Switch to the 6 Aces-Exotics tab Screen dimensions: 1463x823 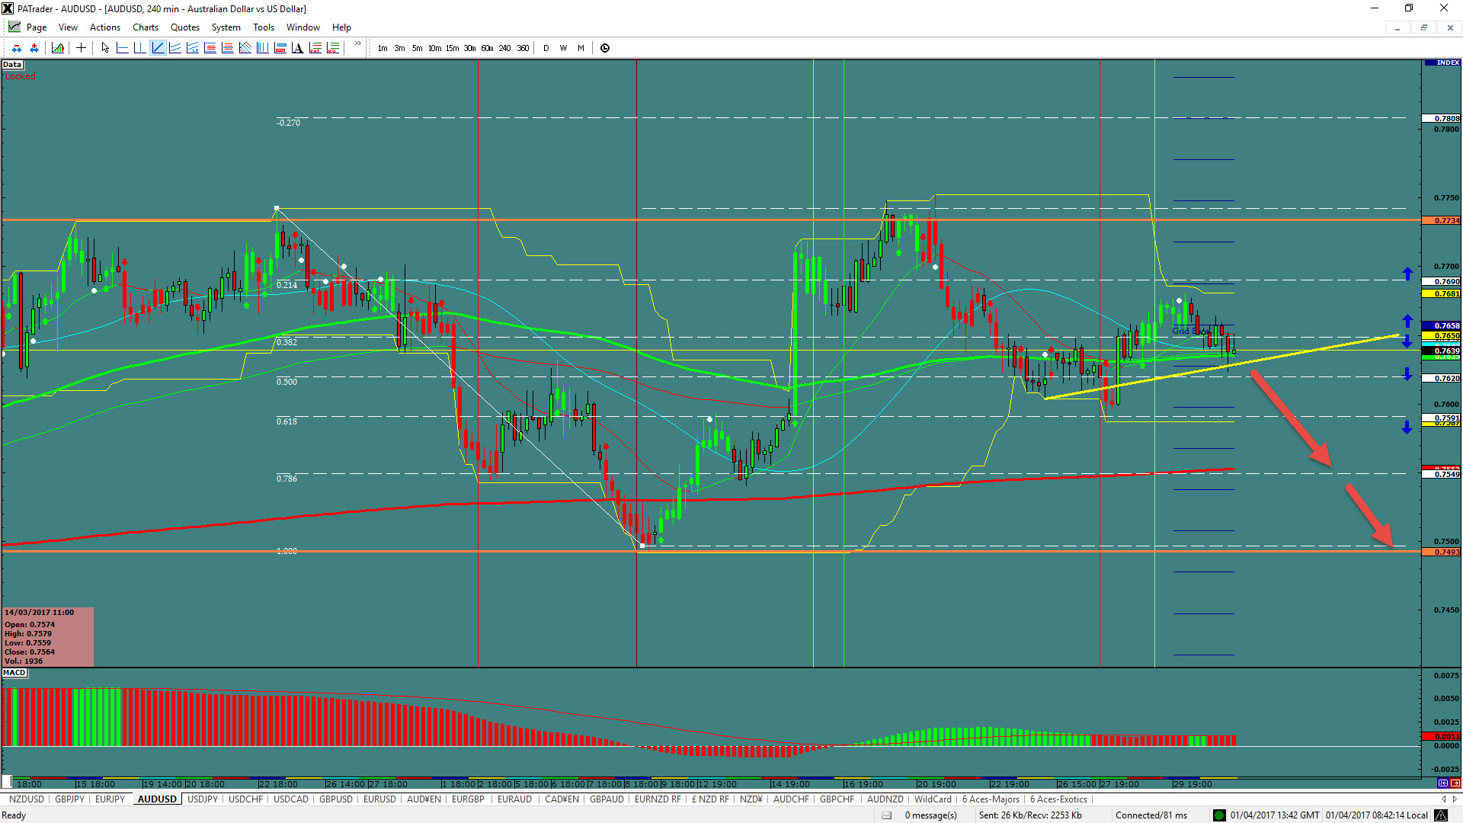coord(1058,799)
